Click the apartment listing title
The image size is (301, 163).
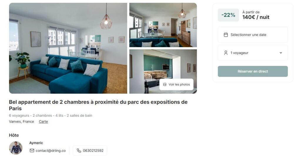tap(98, 105)
